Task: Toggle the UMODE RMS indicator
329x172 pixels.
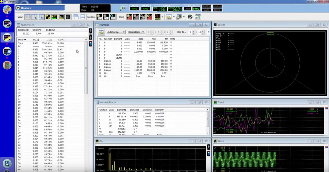Action: [134, 9]
